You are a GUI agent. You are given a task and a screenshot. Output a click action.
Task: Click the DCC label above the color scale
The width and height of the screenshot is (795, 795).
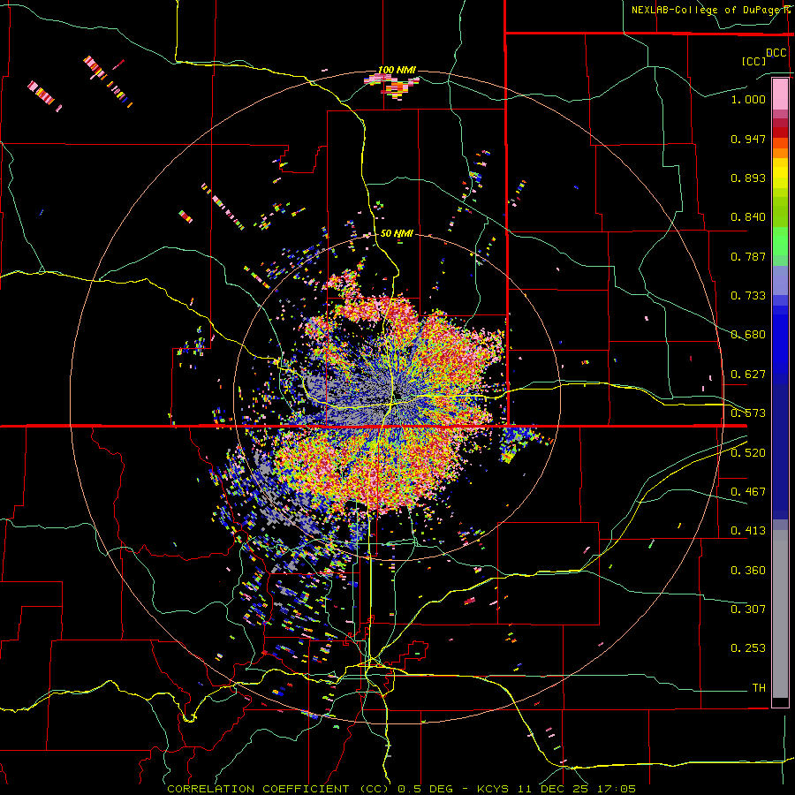click(x=776, y=53)
